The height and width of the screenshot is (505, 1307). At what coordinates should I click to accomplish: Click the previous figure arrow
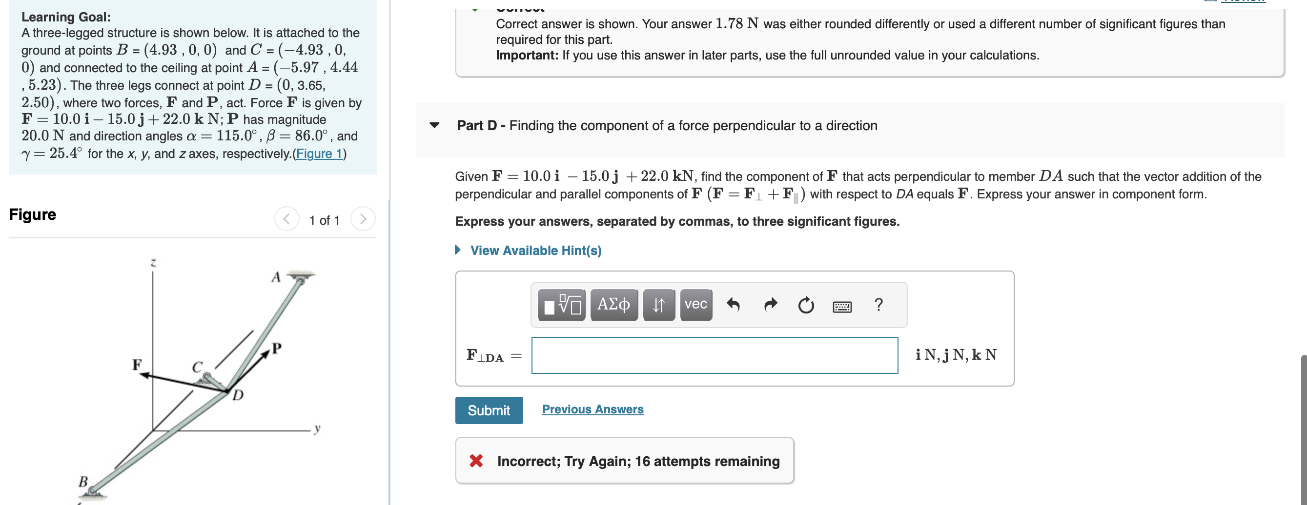286,219
